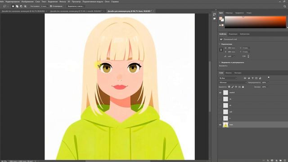288x162 pixels.
Task: Open the Изображение menu
Action: click(27, 2)
